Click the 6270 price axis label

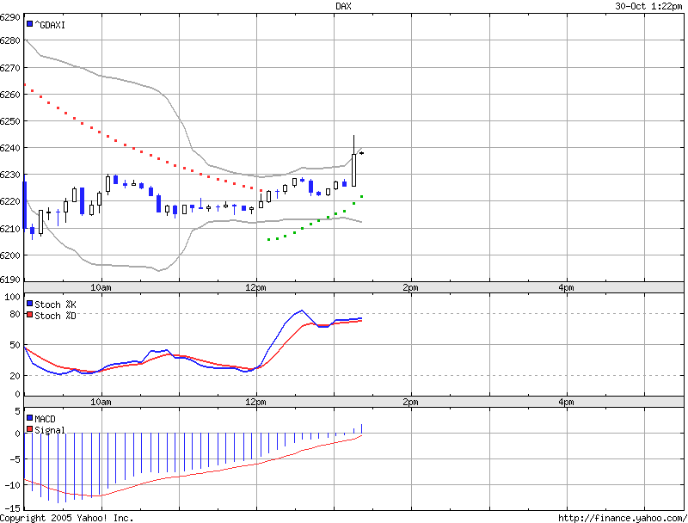(x=9, y=68)
